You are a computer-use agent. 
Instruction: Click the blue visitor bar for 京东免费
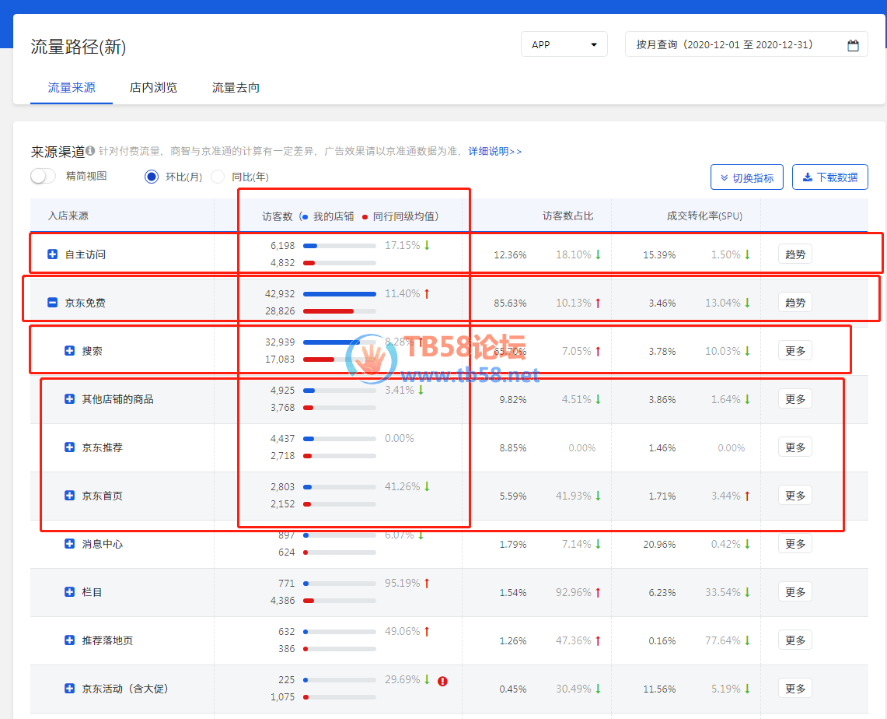[340, 294]
